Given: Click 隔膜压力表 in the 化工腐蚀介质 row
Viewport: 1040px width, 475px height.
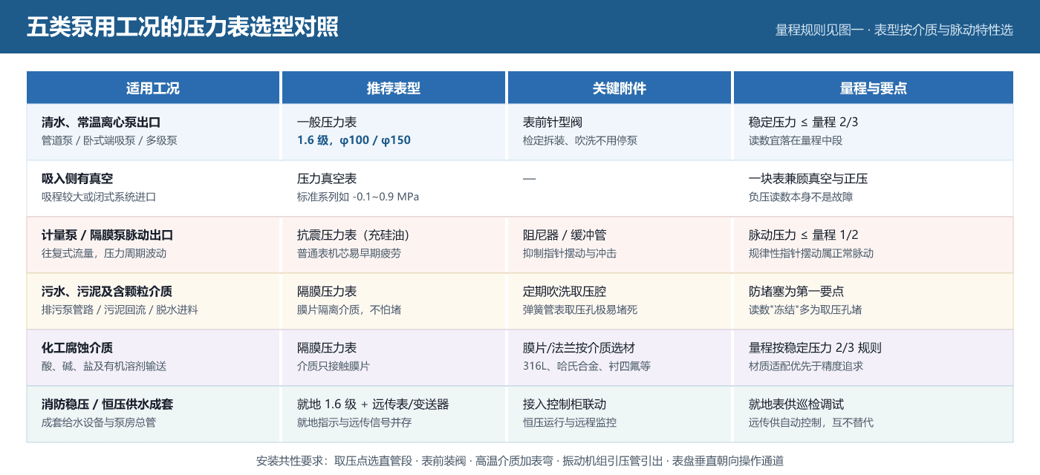Looking at the screenshot, I should (x=327, y=348).
